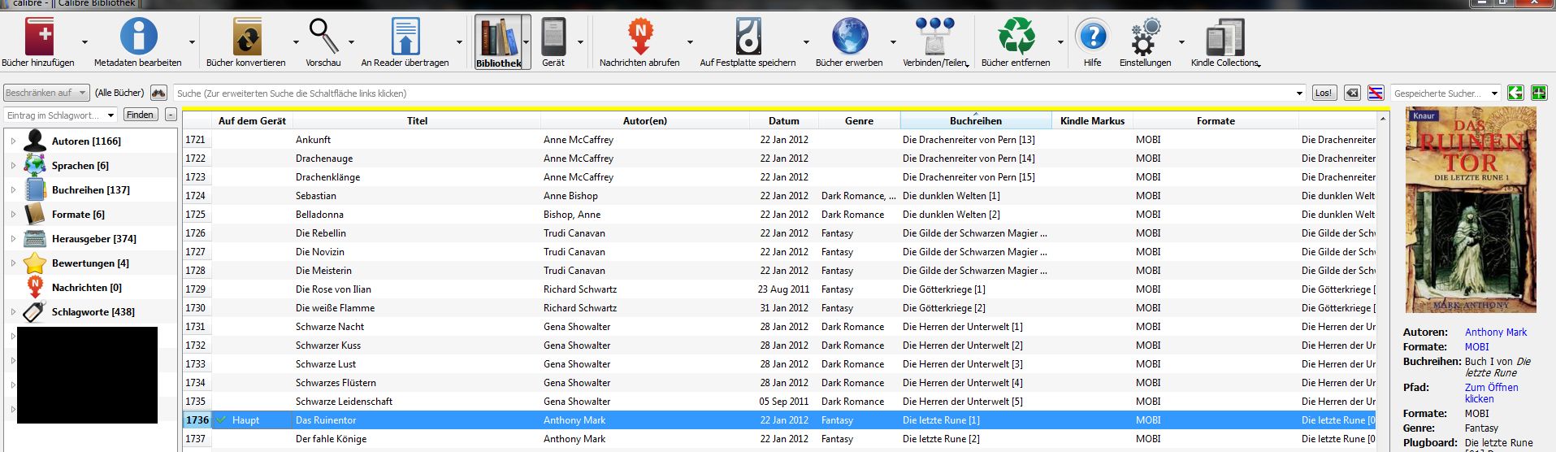
Task: Sort by Titel column header
Action: click(x=417, y=120)
